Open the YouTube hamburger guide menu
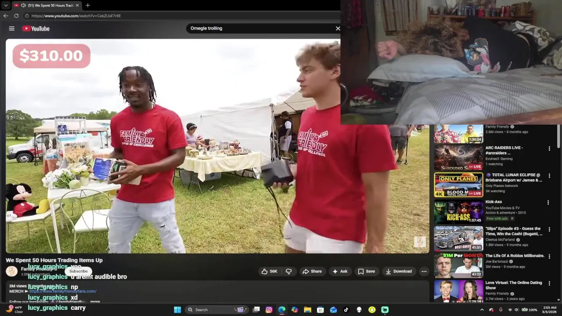Screen dimensions: 562x316 pyautogui.click(x=12, y=29)
